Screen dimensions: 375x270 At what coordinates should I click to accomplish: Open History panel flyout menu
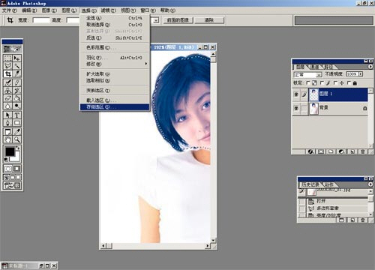point(370,184)
